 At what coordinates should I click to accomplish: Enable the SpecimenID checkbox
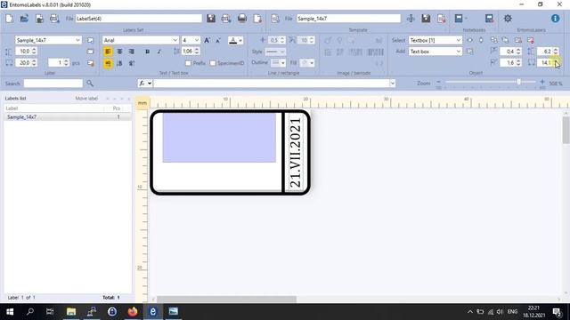pos(213,63)
